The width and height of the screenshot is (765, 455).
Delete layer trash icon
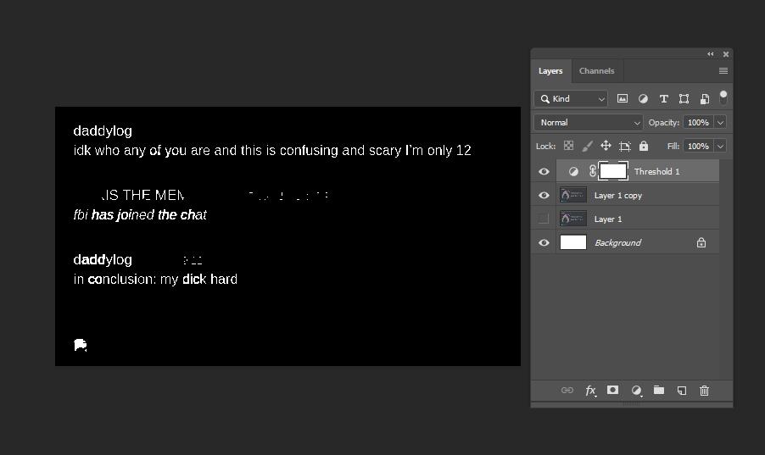pos(704,390)
